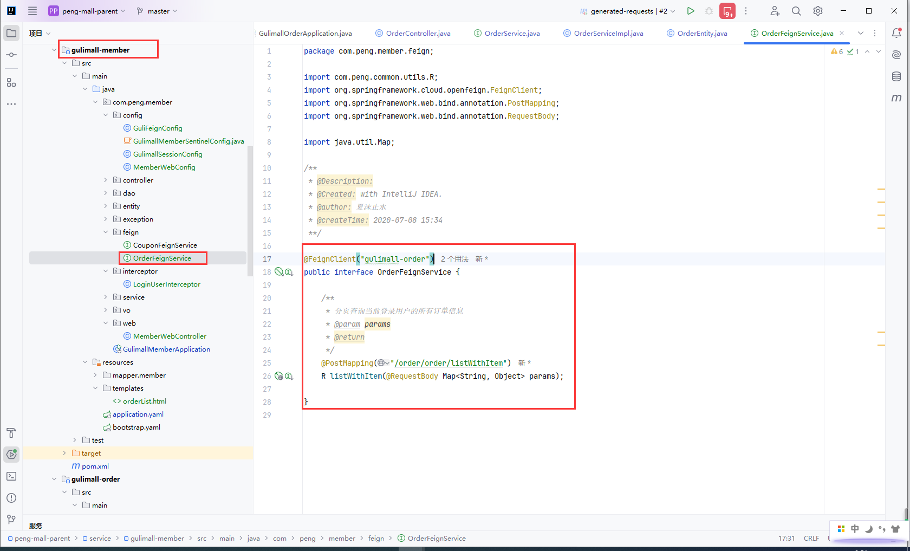Open the AI assistant spiral icon
The height and width of the screenshot is (551, 910).
coord(896,55)
